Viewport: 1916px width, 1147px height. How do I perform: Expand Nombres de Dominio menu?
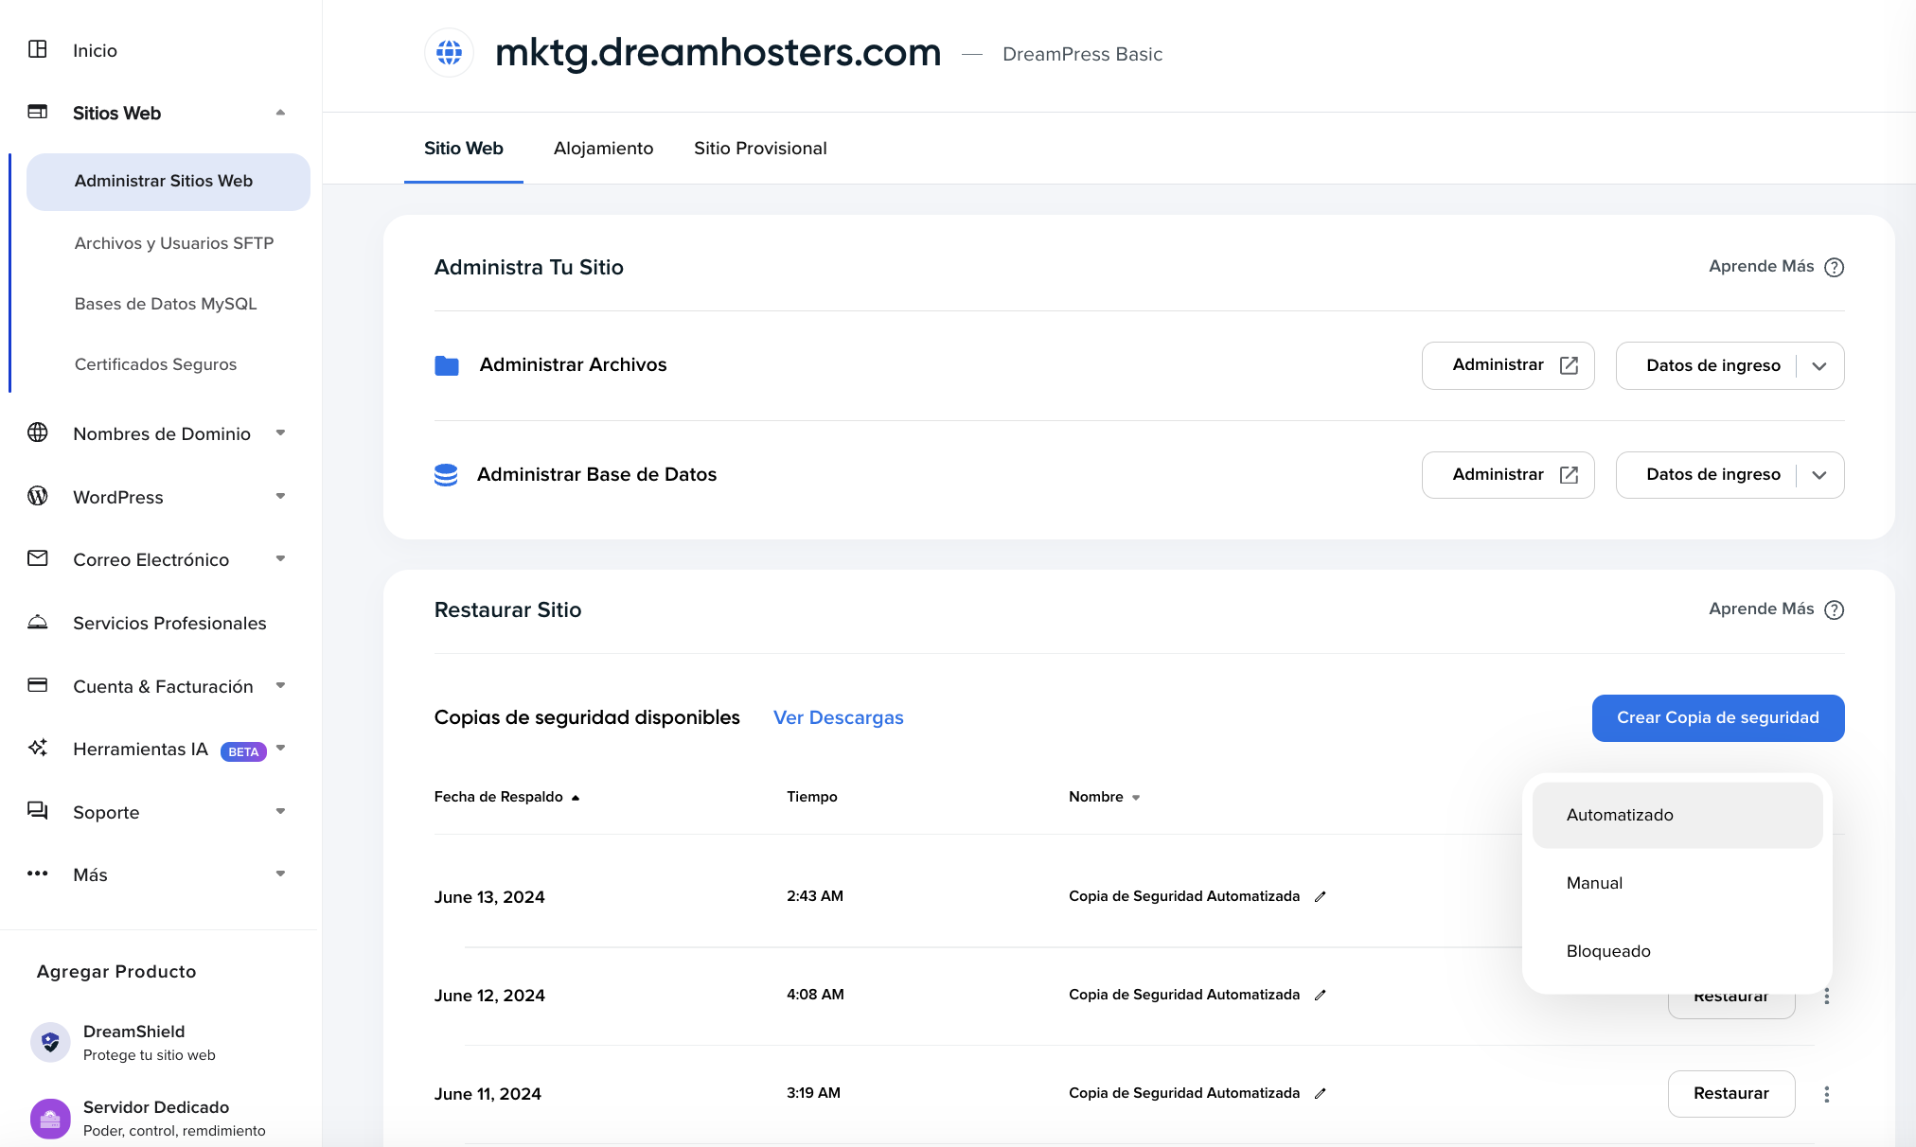click(280, 433)
